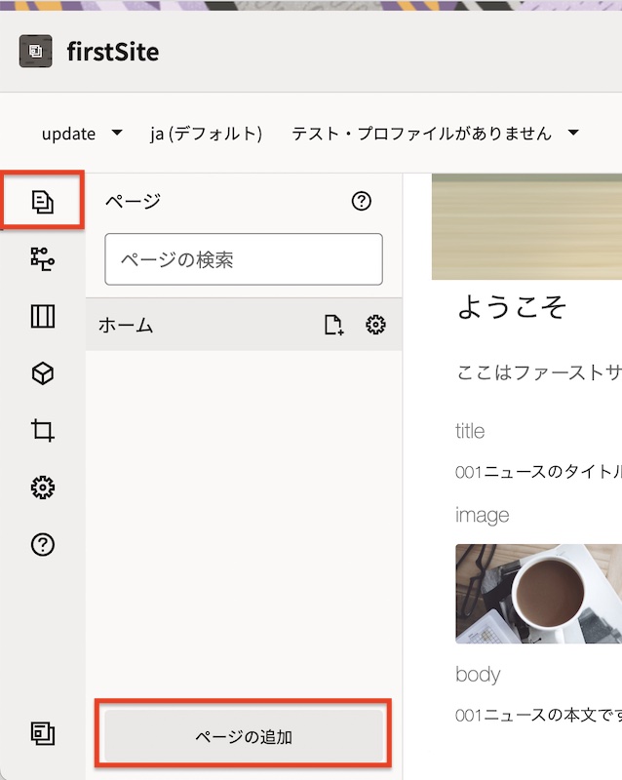Open the settings gear in left sidebar

pyautogui.click(x=43, y=487)
